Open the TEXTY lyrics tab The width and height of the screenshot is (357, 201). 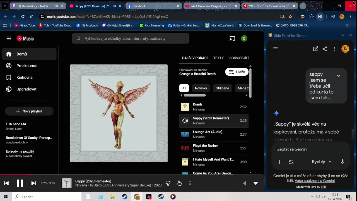pyautogui.click(x=218, y=58)
